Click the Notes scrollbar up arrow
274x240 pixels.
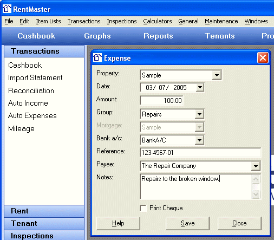coord(256,179)
